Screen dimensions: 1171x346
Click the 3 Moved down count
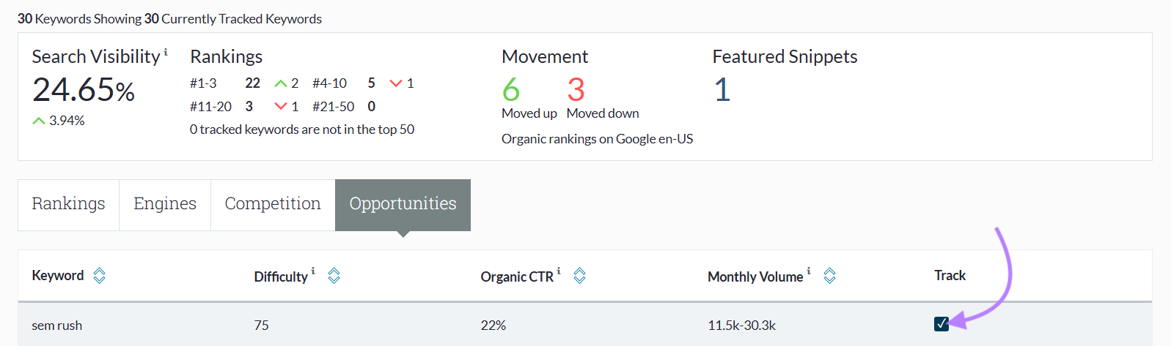pyautogui.click(x=576, y=90)
